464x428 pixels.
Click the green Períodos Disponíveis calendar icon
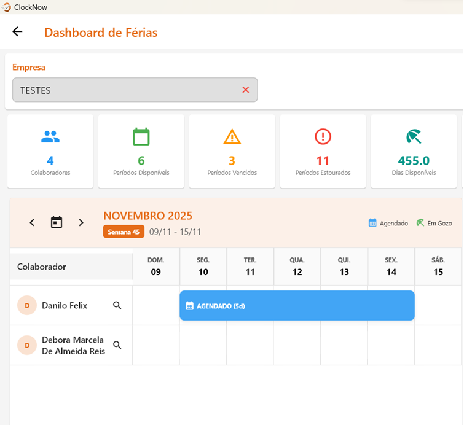[x=141, y=136]
